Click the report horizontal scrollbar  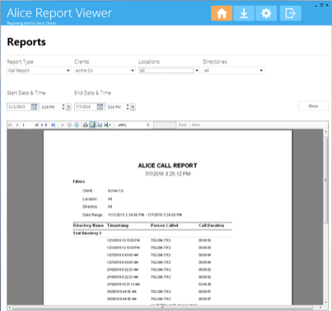(162, 308)
